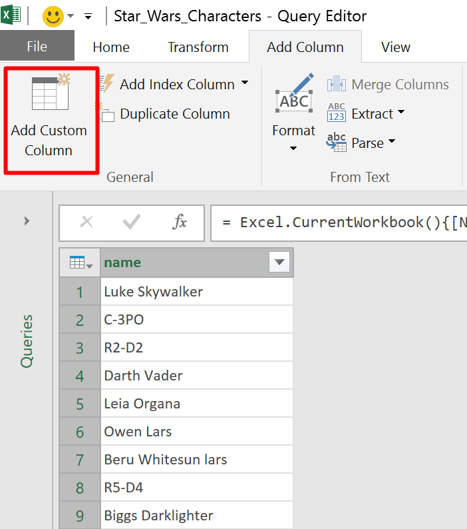The width and height of the screenshot is (467, 529).
Task: Open the table menu icon in header corner
Action: tap(80, 263)
